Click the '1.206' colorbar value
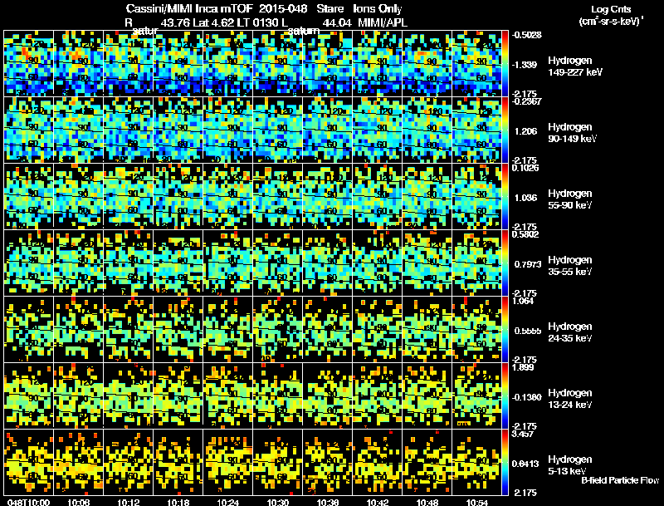 coord(525,131)
